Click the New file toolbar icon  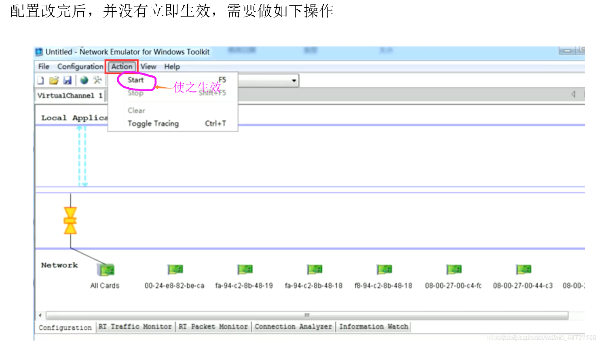point(40,80)
